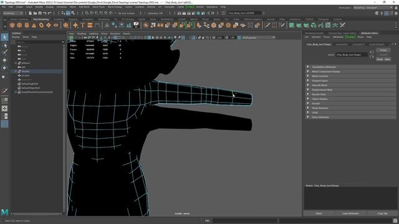The width and height of the screenshot is (399, 224).
Task: Click the Copy Tab button
Action: pos(382,213)
